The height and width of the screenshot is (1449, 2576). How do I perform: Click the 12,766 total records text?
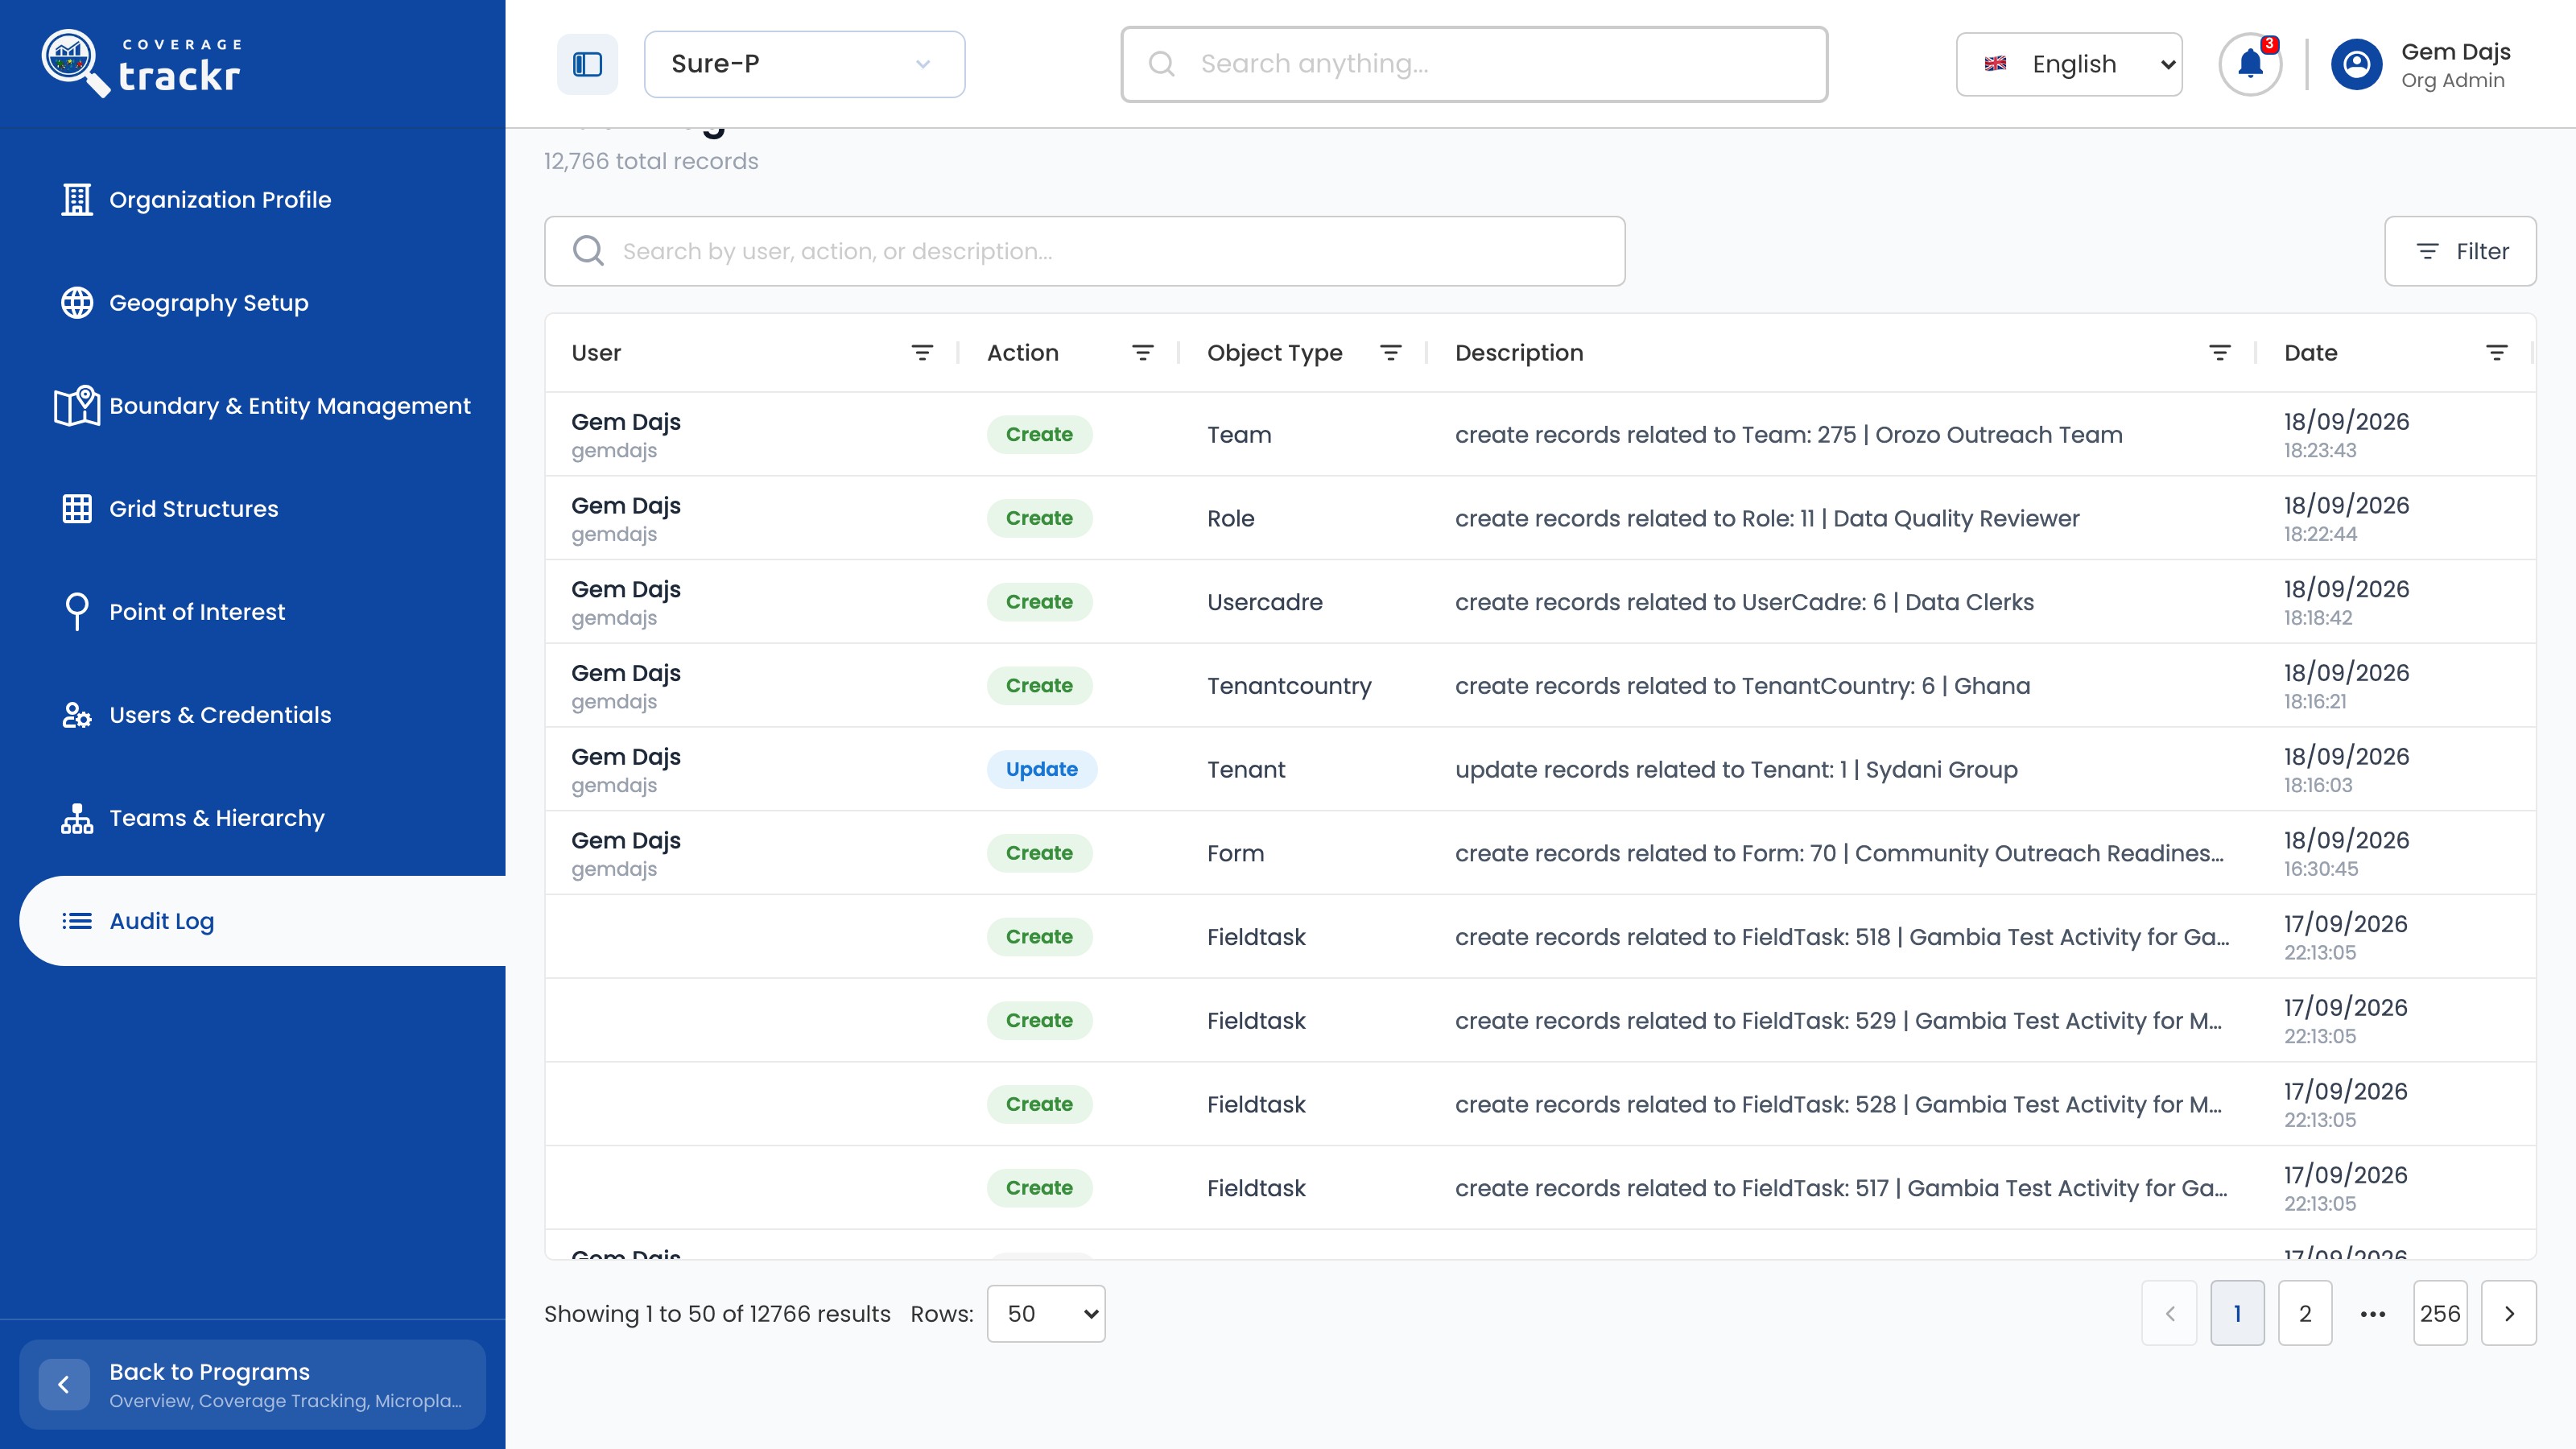650,161
